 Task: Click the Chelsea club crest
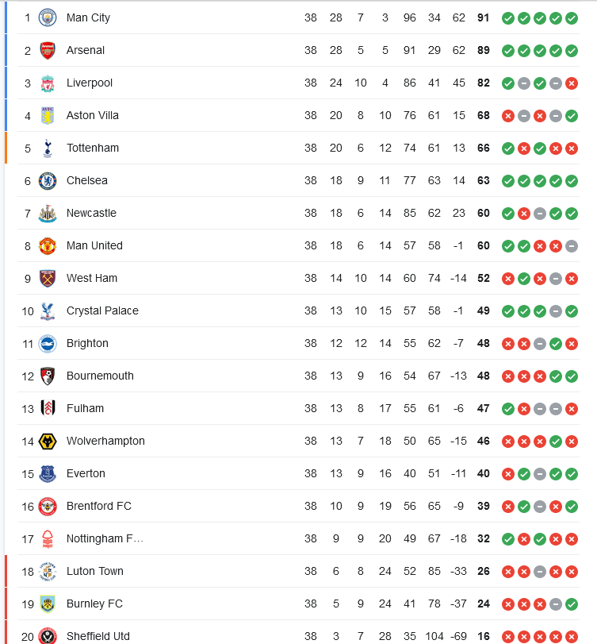[47, 181]
